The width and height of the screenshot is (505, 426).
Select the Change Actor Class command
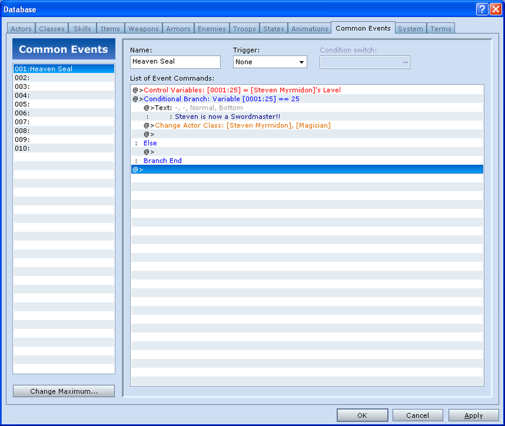pyautogui.click(x=242, y=126)
